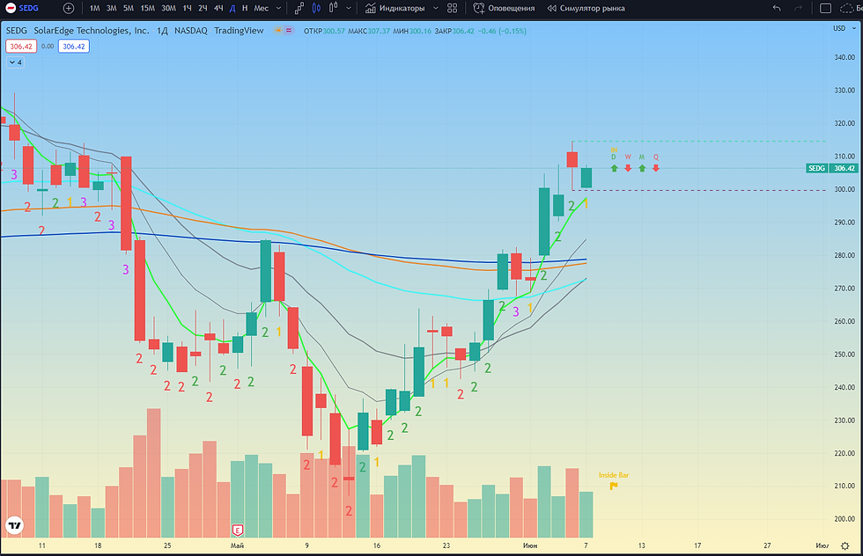863x556 pixels.
Task: Add symbol with the plus circle icon
Action: pos(69,8)
